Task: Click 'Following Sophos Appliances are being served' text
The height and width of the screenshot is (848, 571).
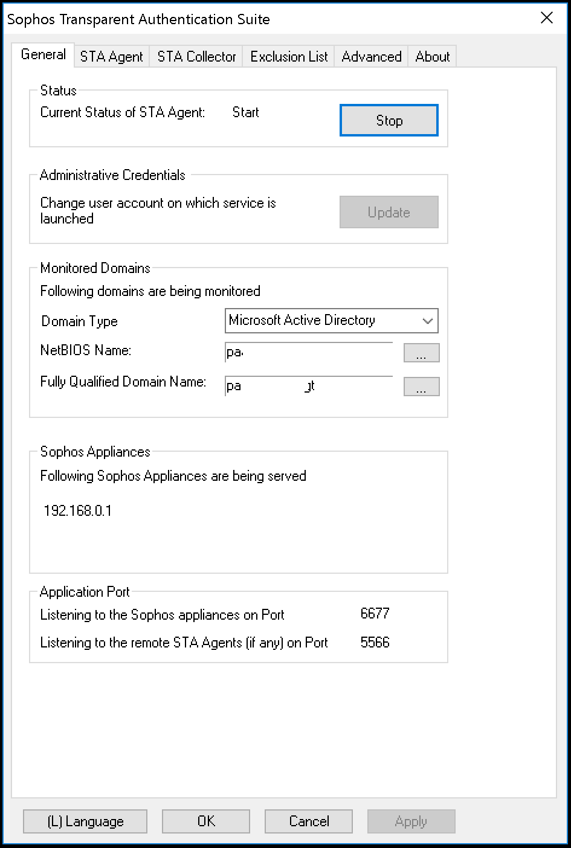Action: pyautogui.click(x=173, y=476)
